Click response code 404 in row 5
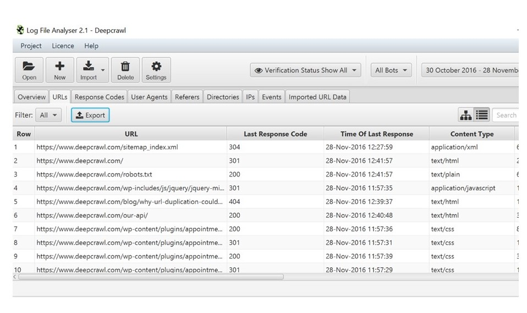 (234, 202)
